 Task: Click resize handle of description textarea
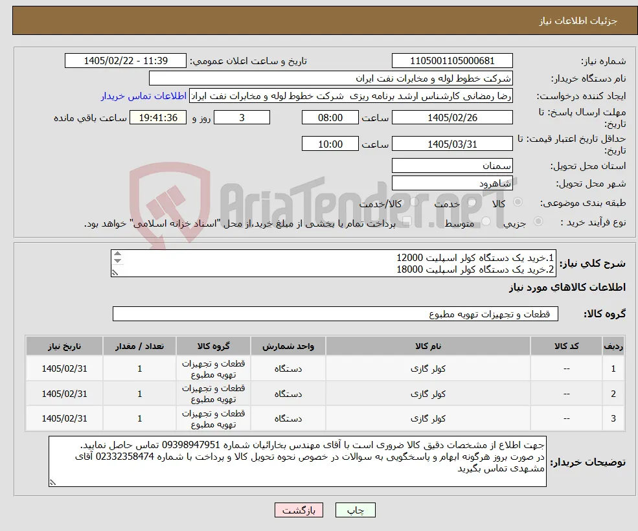(115, 273)
